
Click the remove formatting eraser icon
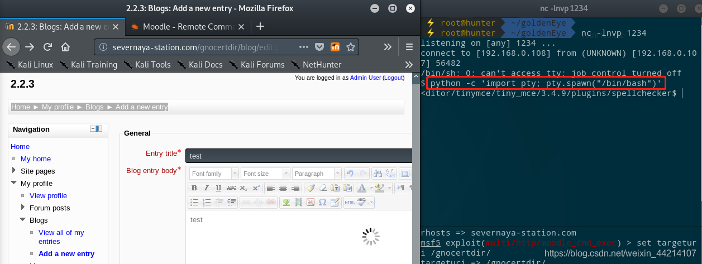click(x=323, y=188)
